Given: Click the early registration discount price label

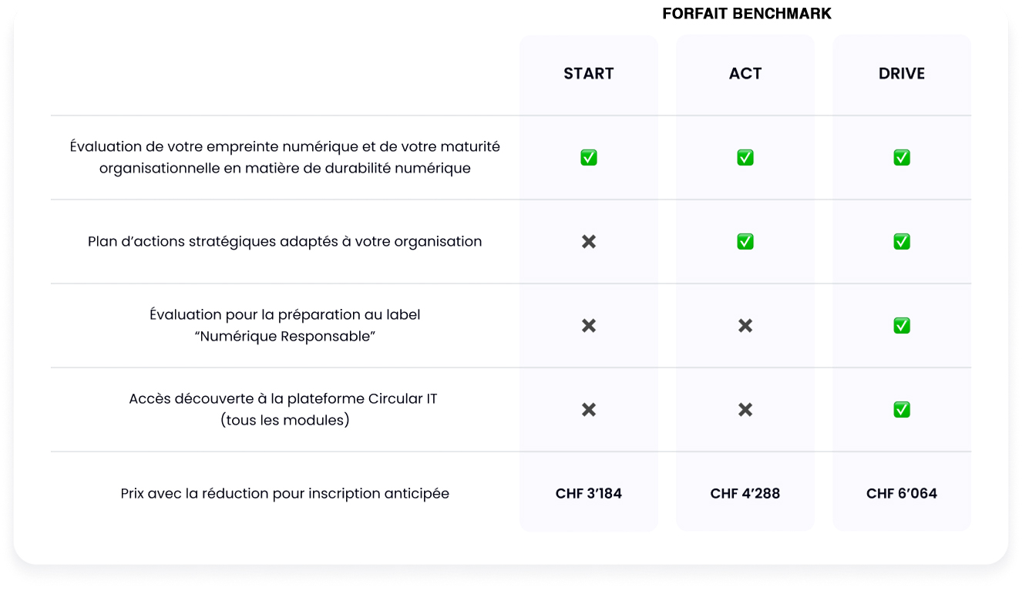Looking at the screenshot, I should point(285,494).
